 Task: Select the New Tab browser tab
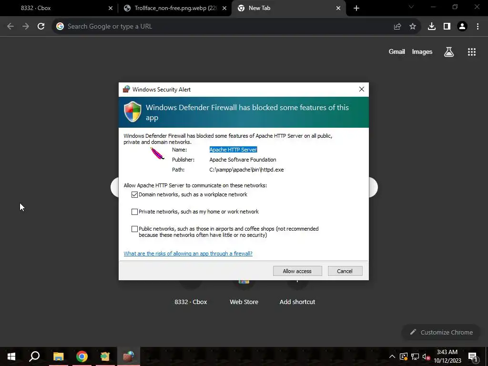click(288, 8)
